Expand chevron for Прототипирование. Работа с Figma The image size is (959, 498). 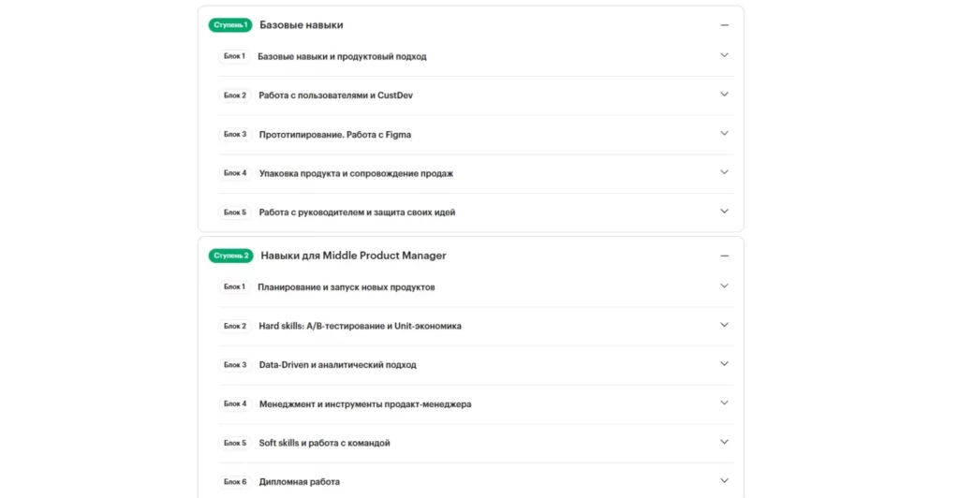click(724, 134)
